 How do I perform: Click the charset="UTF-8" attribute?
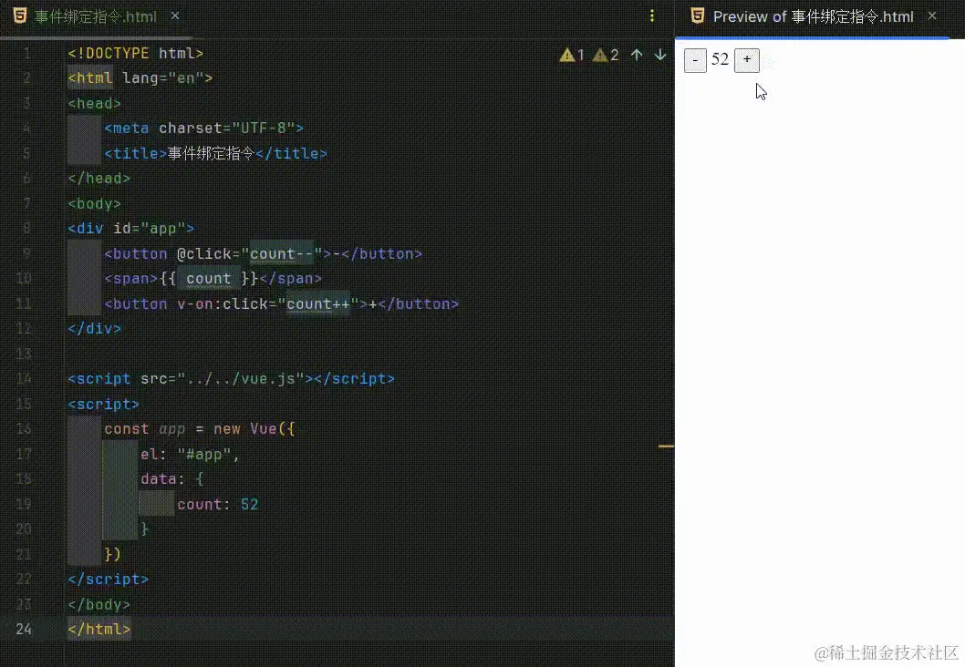click(226, 128)
